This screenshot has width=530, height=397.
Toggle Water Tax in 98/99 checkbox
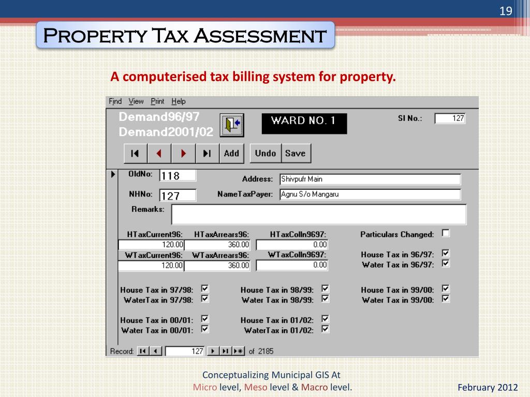[325, 299]
